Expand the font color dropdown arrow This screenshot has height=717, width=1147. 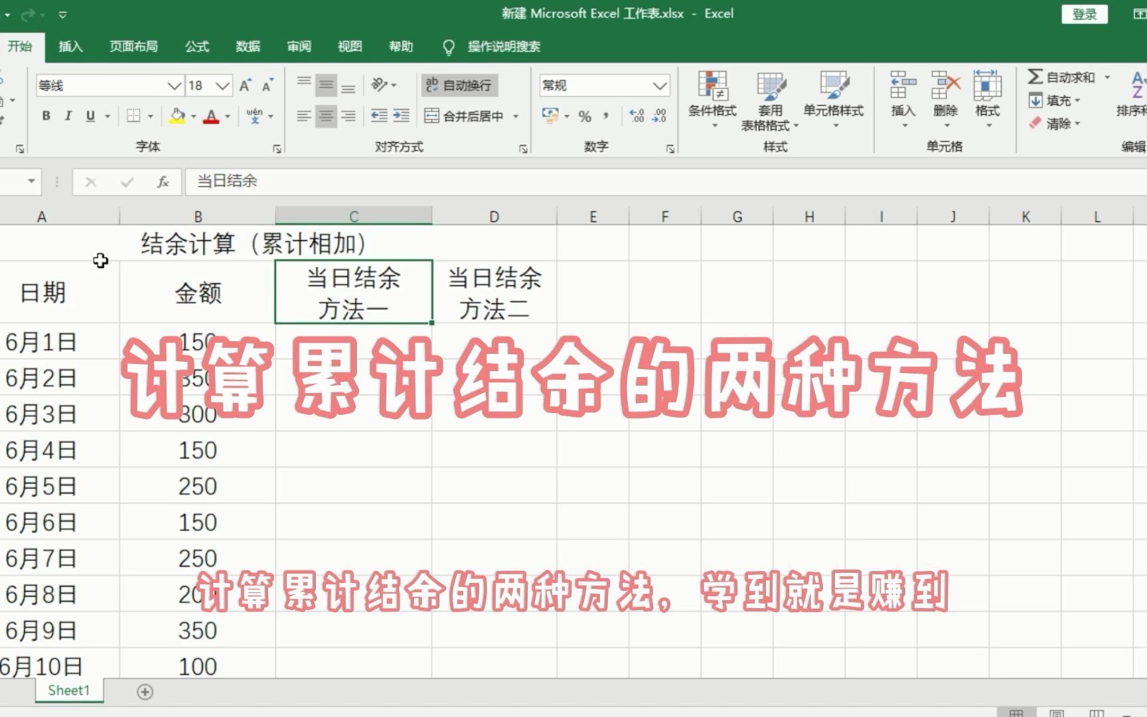(x=228, y=116)
